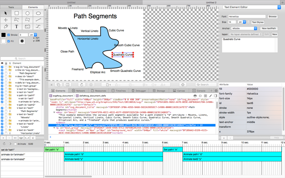Open the Console tab in web inspector
Viewport: 285px width, 178px height.
click(199, 91)
